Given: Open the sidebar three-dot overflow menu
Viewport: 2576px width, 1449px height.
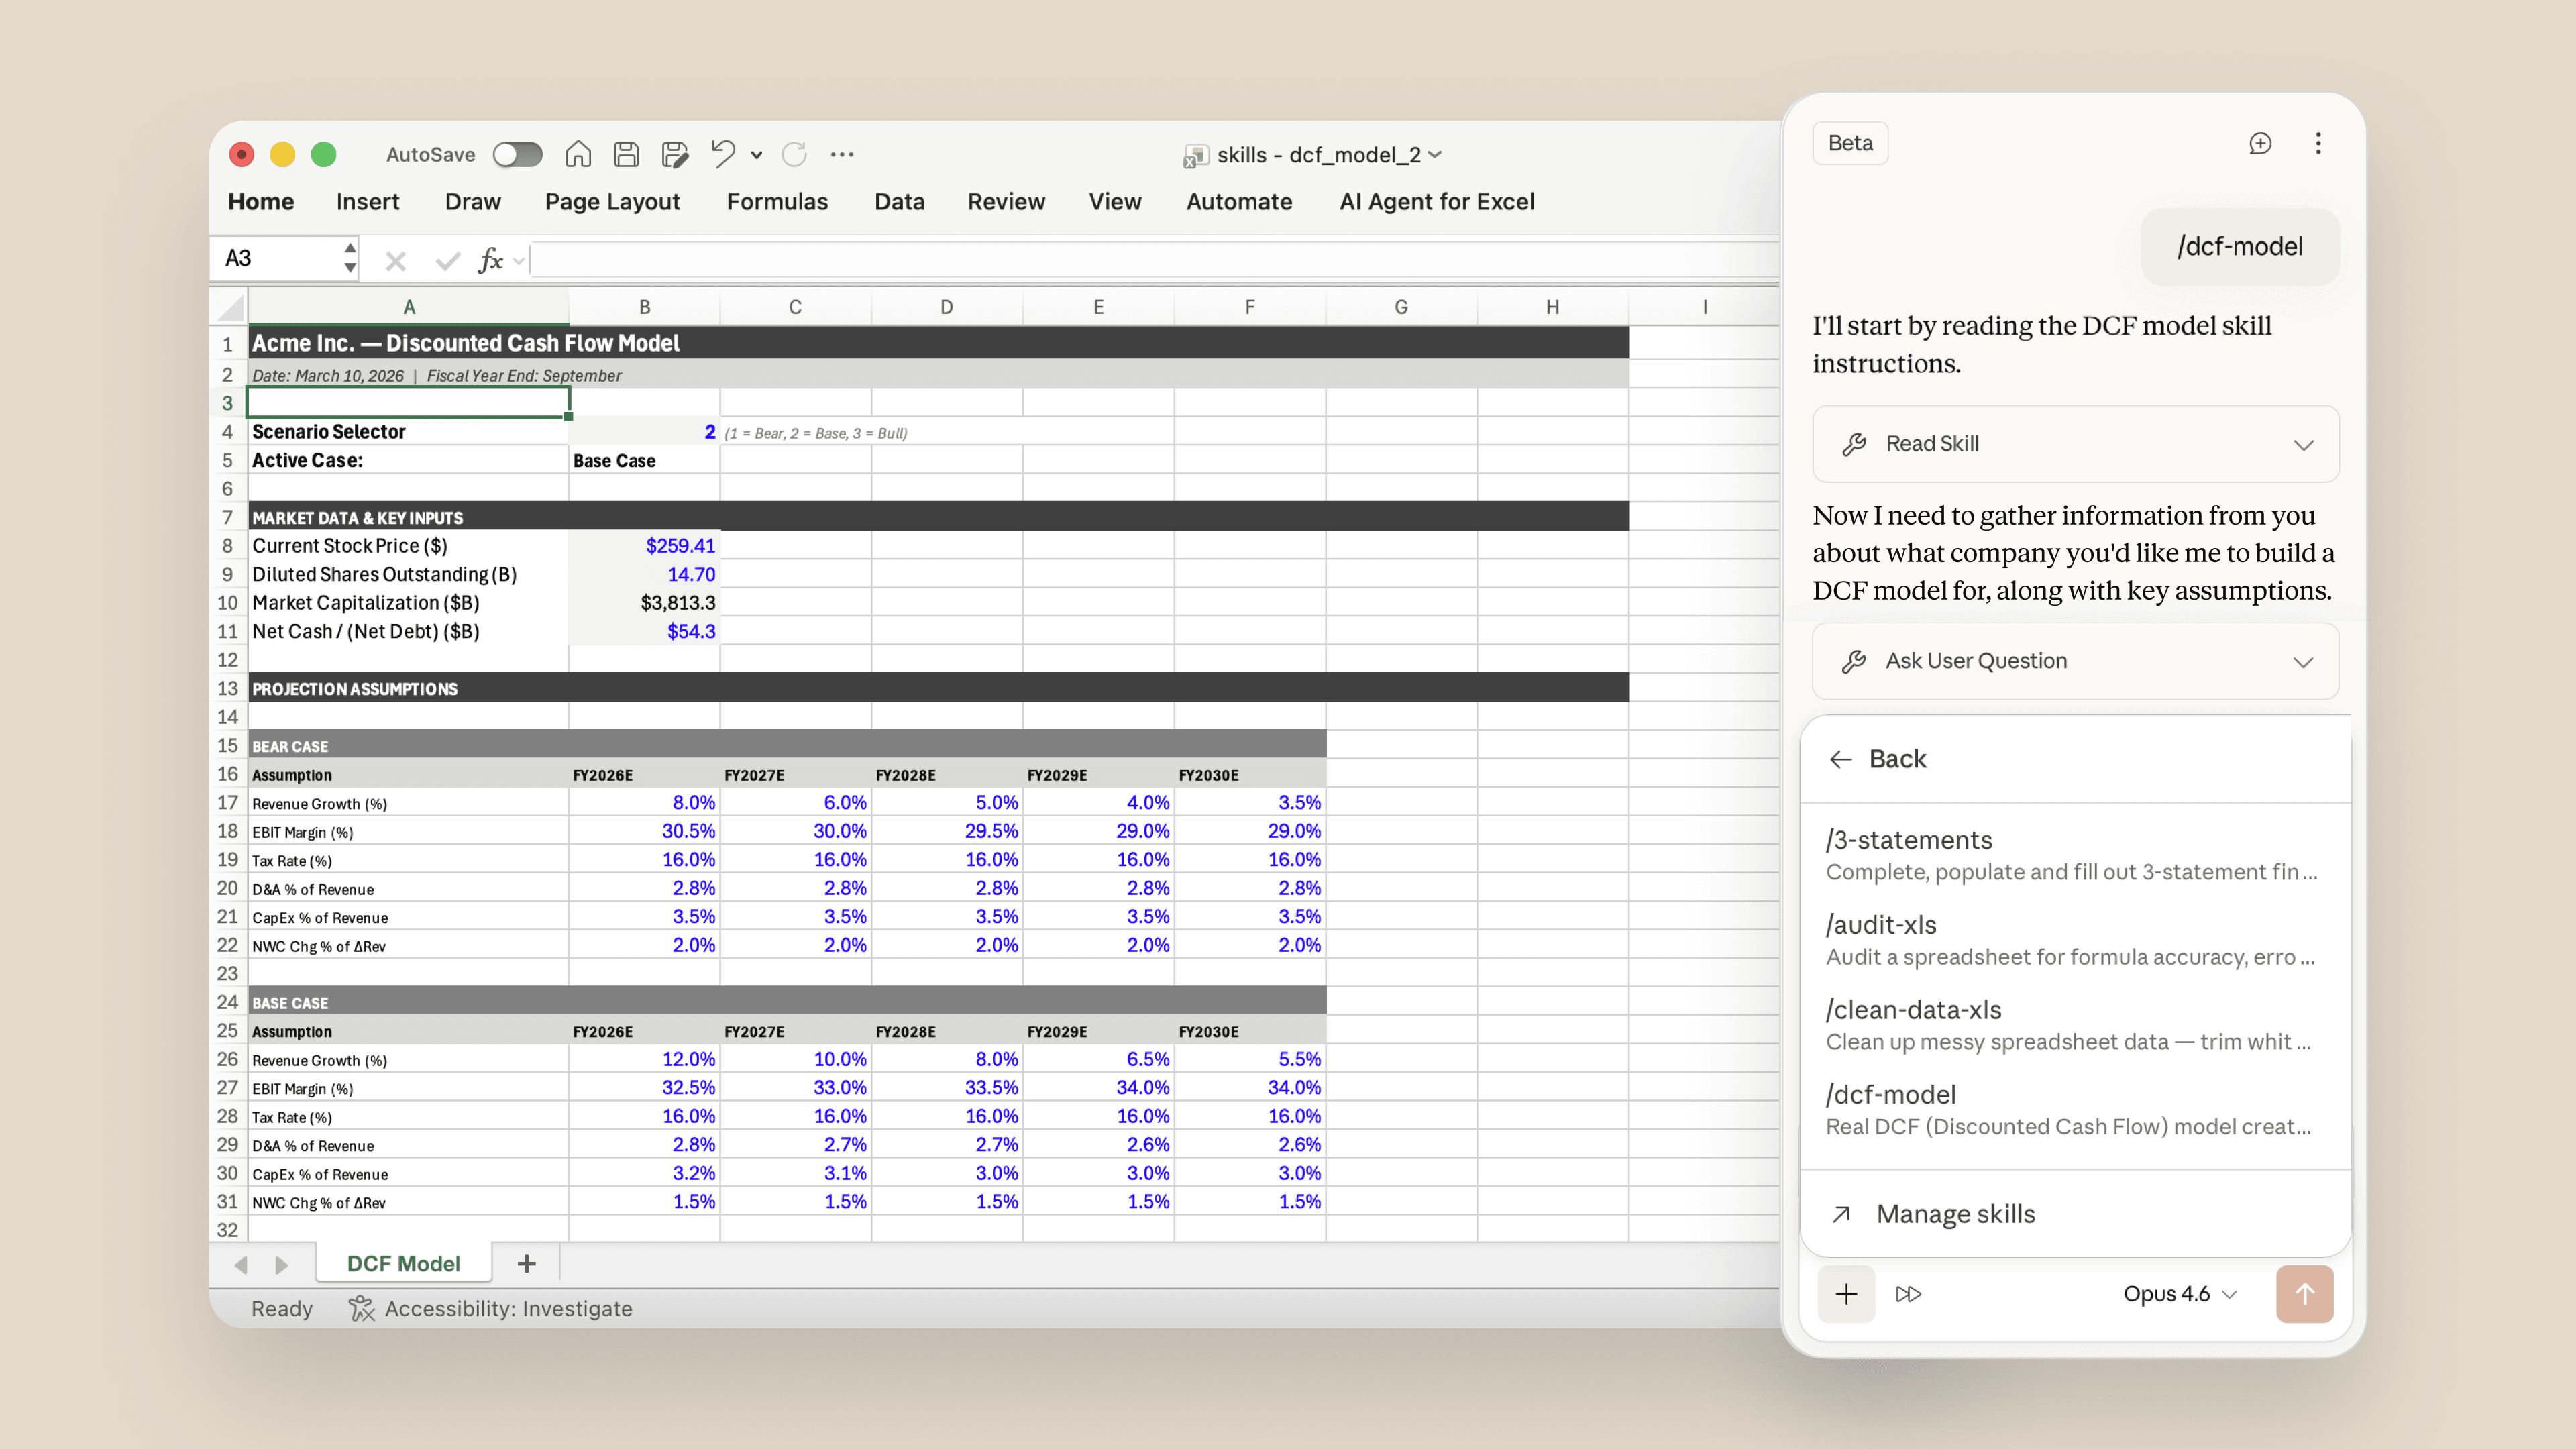Looking at the screenshot, I should [x=2318, y=143].
